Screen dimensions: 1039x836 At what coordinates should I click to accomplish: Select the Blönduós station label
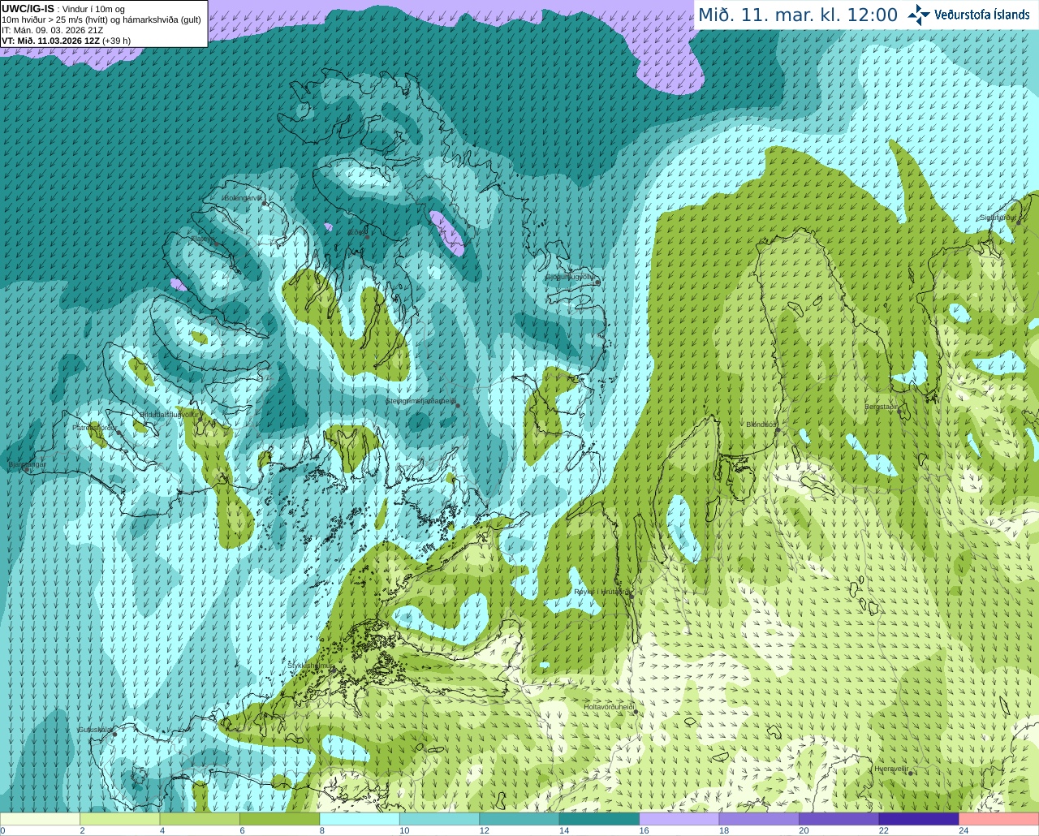pos(762,424)
